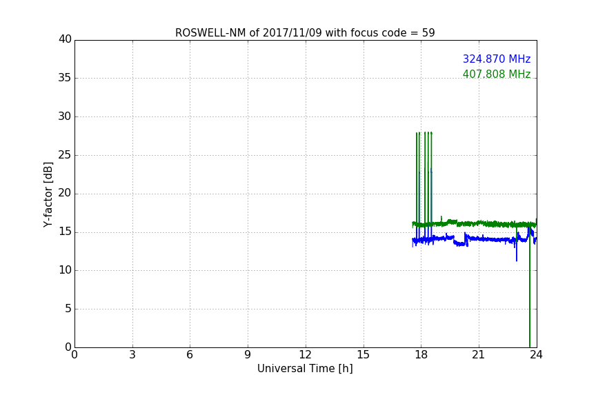596x397 pixels.
Task: Click the x-axis tick label '24'
Action: coord(536,355)
